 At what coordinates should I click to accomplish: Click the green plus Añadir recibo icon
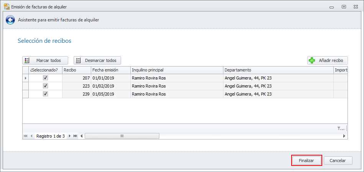[312, 60]
